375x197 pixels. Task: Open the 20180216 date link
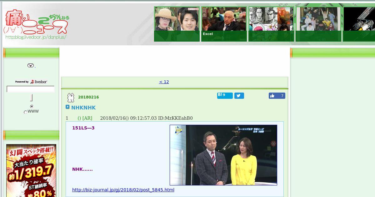[x=88, y=97]
